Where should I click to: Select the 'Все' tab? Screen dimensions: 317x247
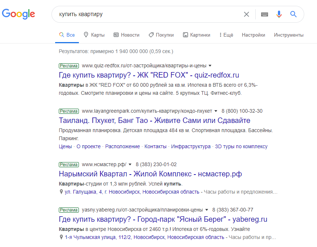(x=67, y=35)
